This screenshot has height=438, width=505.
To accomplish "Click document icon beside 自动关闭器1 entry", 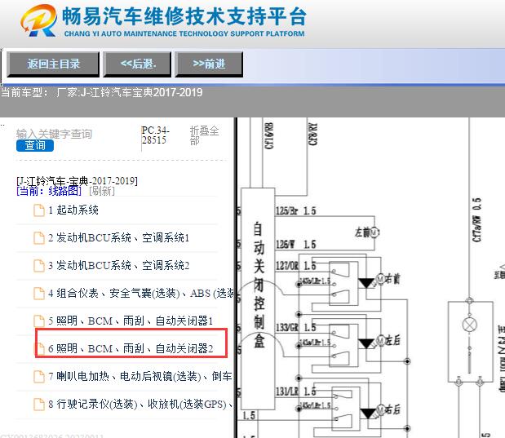I will coord(39,321).
